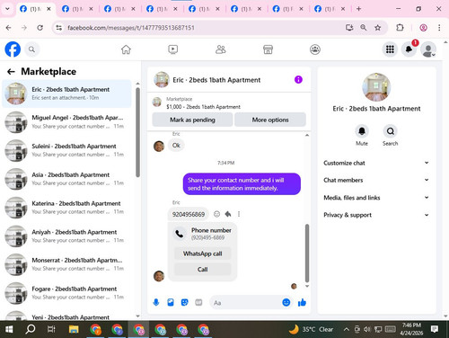Select Eric conversation in the list
The image size is (449, 338).
[x=67, y=93]
